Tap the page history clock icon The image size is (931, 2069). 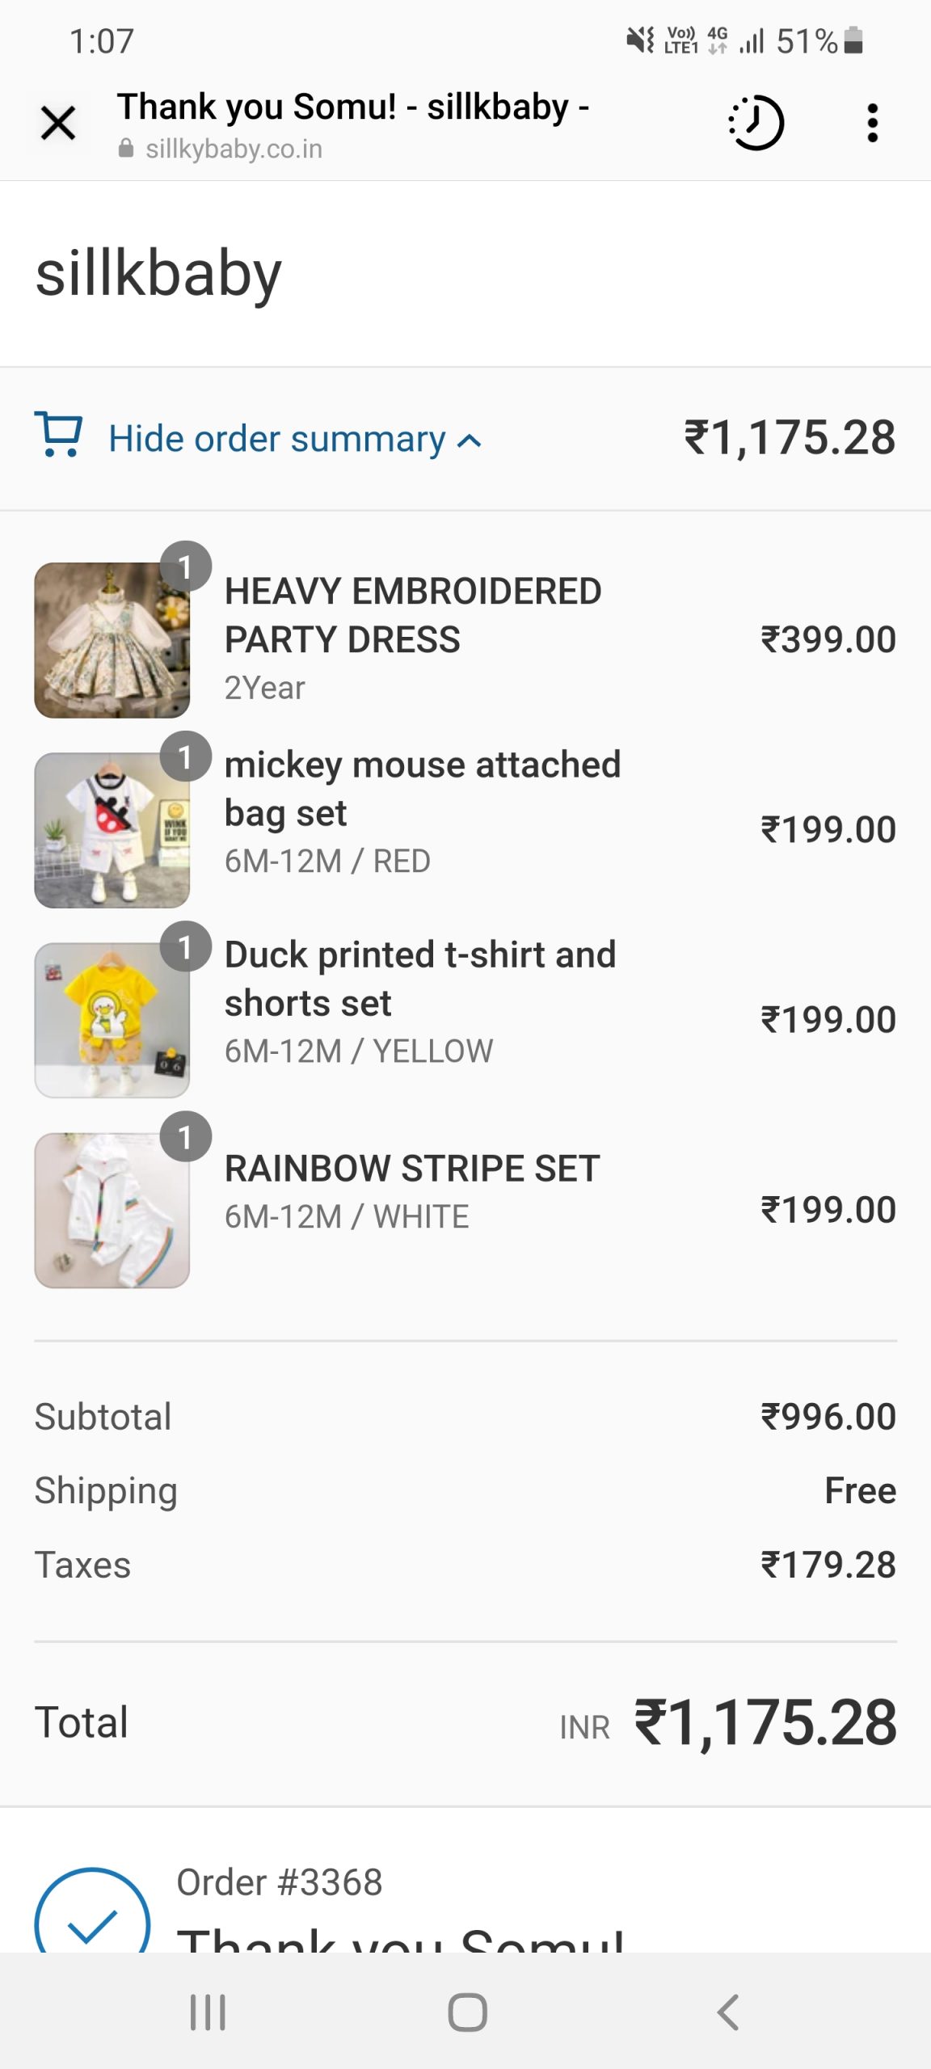(756, 124)
